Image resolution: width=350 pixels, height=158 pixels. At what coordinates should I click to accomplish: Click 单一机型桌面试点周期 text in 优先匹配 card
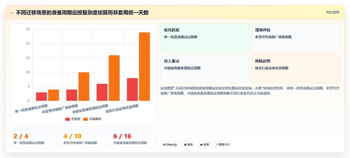click(x=181, y=37)
